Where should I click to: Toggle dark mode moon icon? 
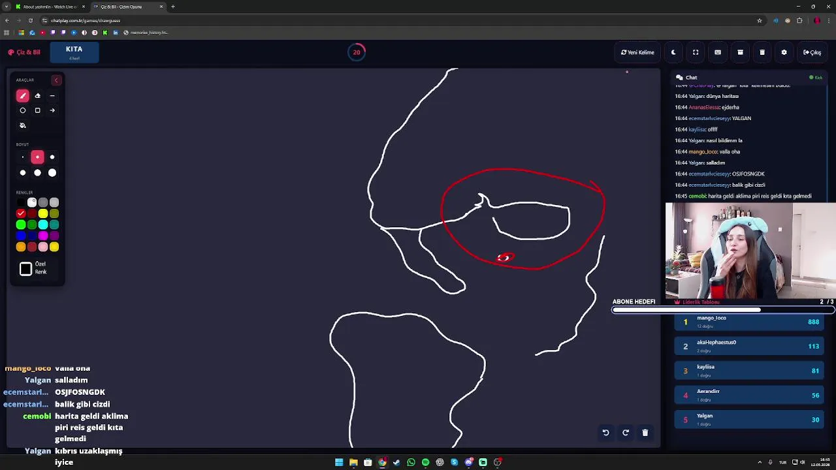click(673, 52)
